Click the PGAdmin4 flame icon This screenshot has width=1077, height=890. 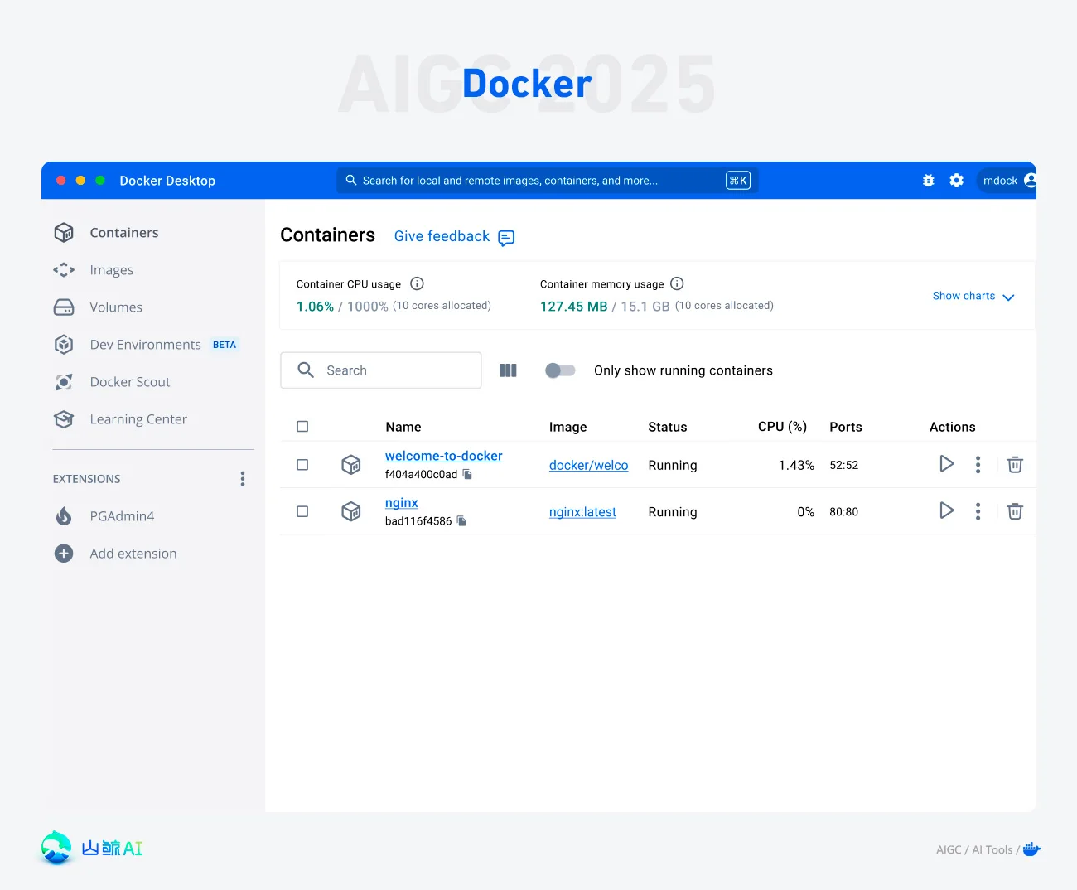click(x=64, y=516)
